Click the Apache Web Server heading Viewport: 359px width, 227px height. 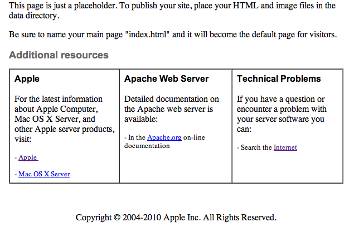point(167,78)
